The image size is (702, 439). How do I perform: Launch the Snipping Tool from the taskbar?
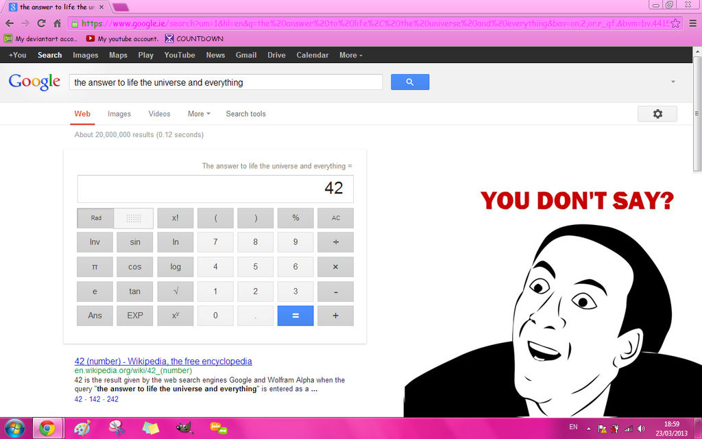[117, 426]
